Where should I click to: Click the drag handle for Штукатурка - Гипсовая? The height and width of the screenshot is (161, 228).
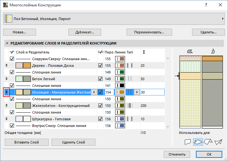6,119
